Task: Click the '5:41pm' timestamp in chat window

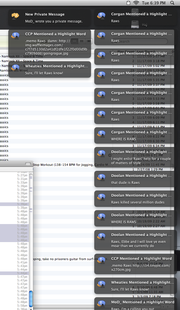Action: coord(22,262)
